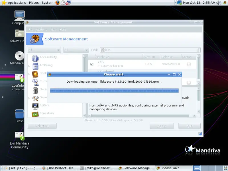228x171 pixels.
Task: Open the File menu in Software Management
Action: coord(30,30)
